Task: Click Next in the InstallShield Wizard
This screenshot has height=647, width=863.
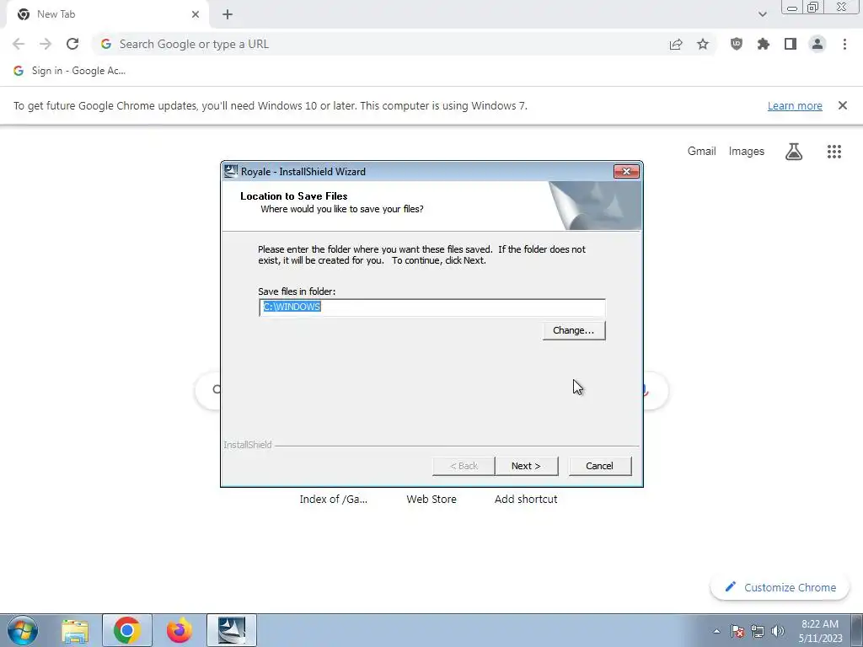Action: click(x=526, y=466)
